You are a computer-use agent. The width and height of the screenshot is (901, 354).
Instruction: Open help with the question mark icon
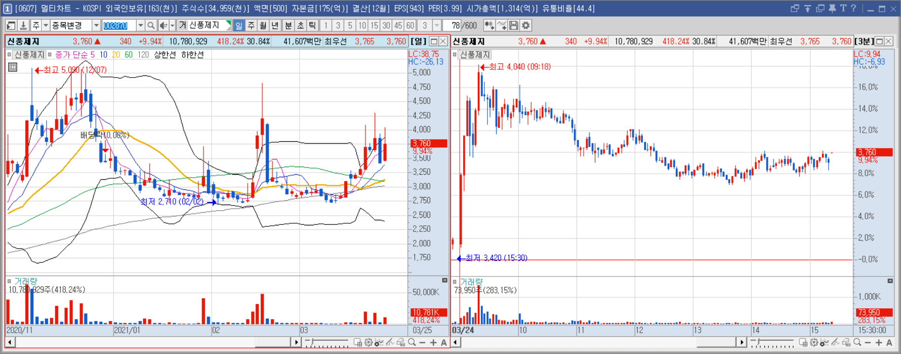tap(853, 8)
